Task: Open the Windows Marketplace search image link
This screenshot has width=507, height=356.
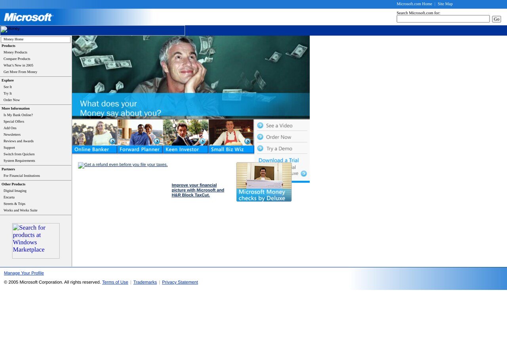Action: (36, 241)
